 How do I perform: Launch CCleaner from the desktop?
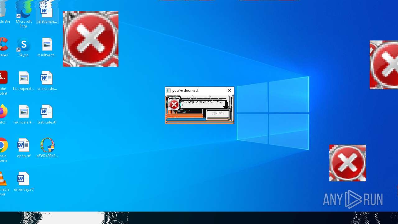point(3,47)
